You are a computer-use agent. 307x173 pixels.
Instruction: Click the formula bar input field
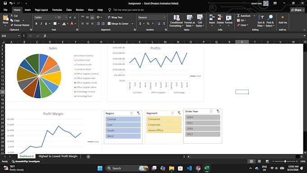coord(176,36)
